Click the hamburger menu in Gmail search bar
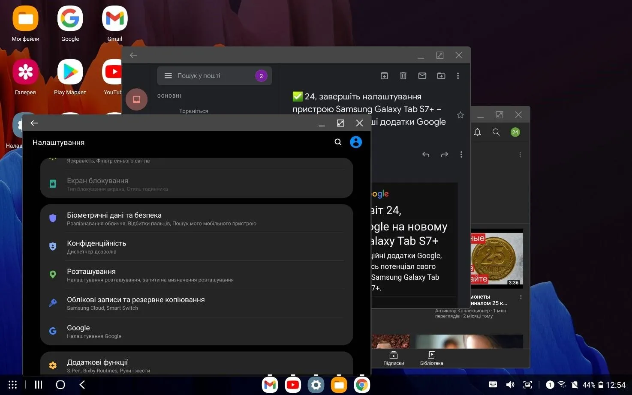This screenshot has width=632, height=395. pyautogui.click(x=168, y=76)
